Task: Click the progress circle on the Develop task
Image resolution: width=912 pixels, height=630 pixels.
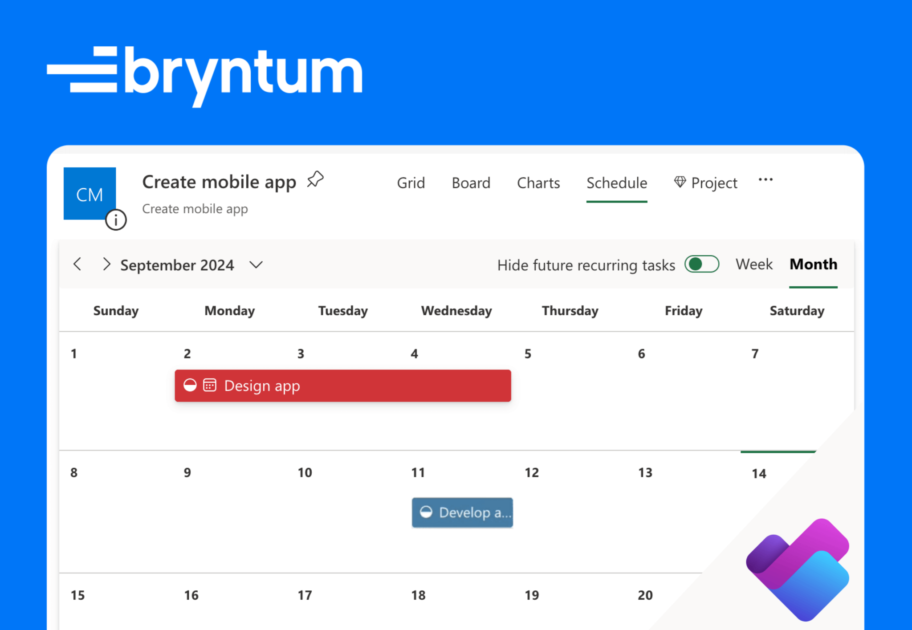Action: point(426,512)
